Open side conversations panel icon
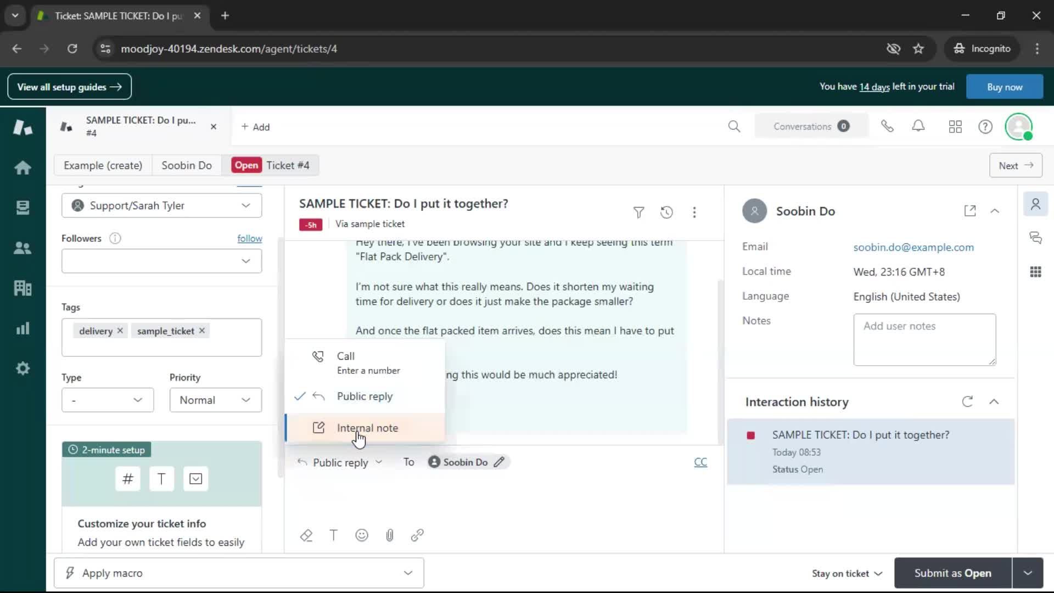The width and height of the screenshot is (1054, 593). pyautogui.click(x=1035, y=238)
